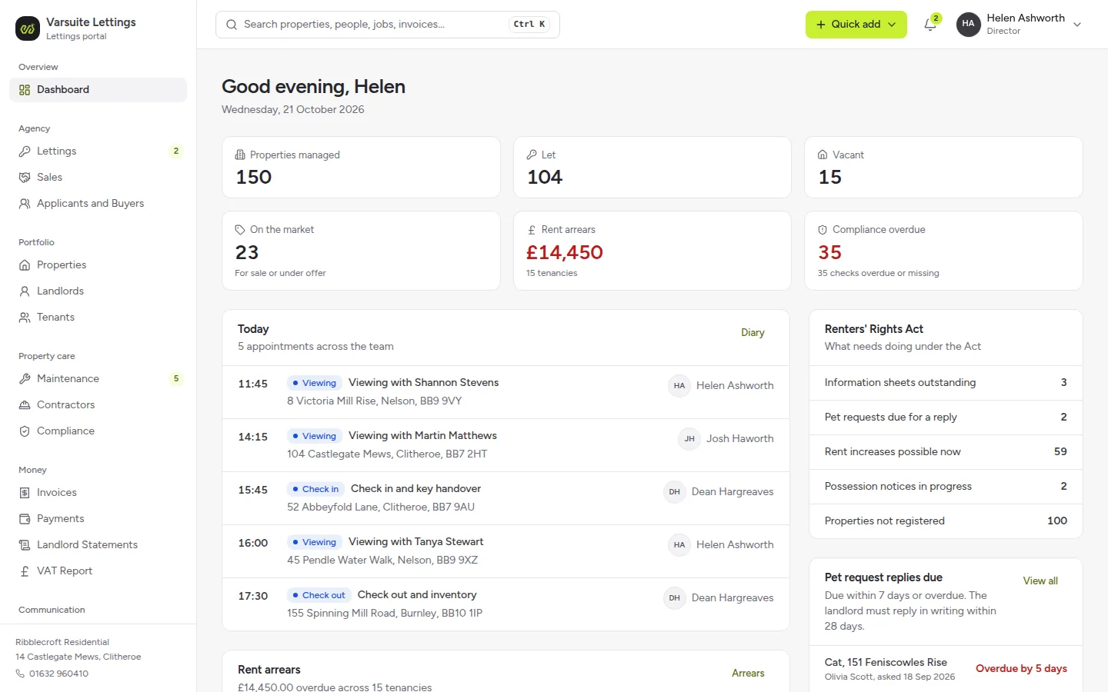Viewport: 1108px width, 692px height.
Task: Click the Maintenance wrench icon
Action: coord(25,379)
